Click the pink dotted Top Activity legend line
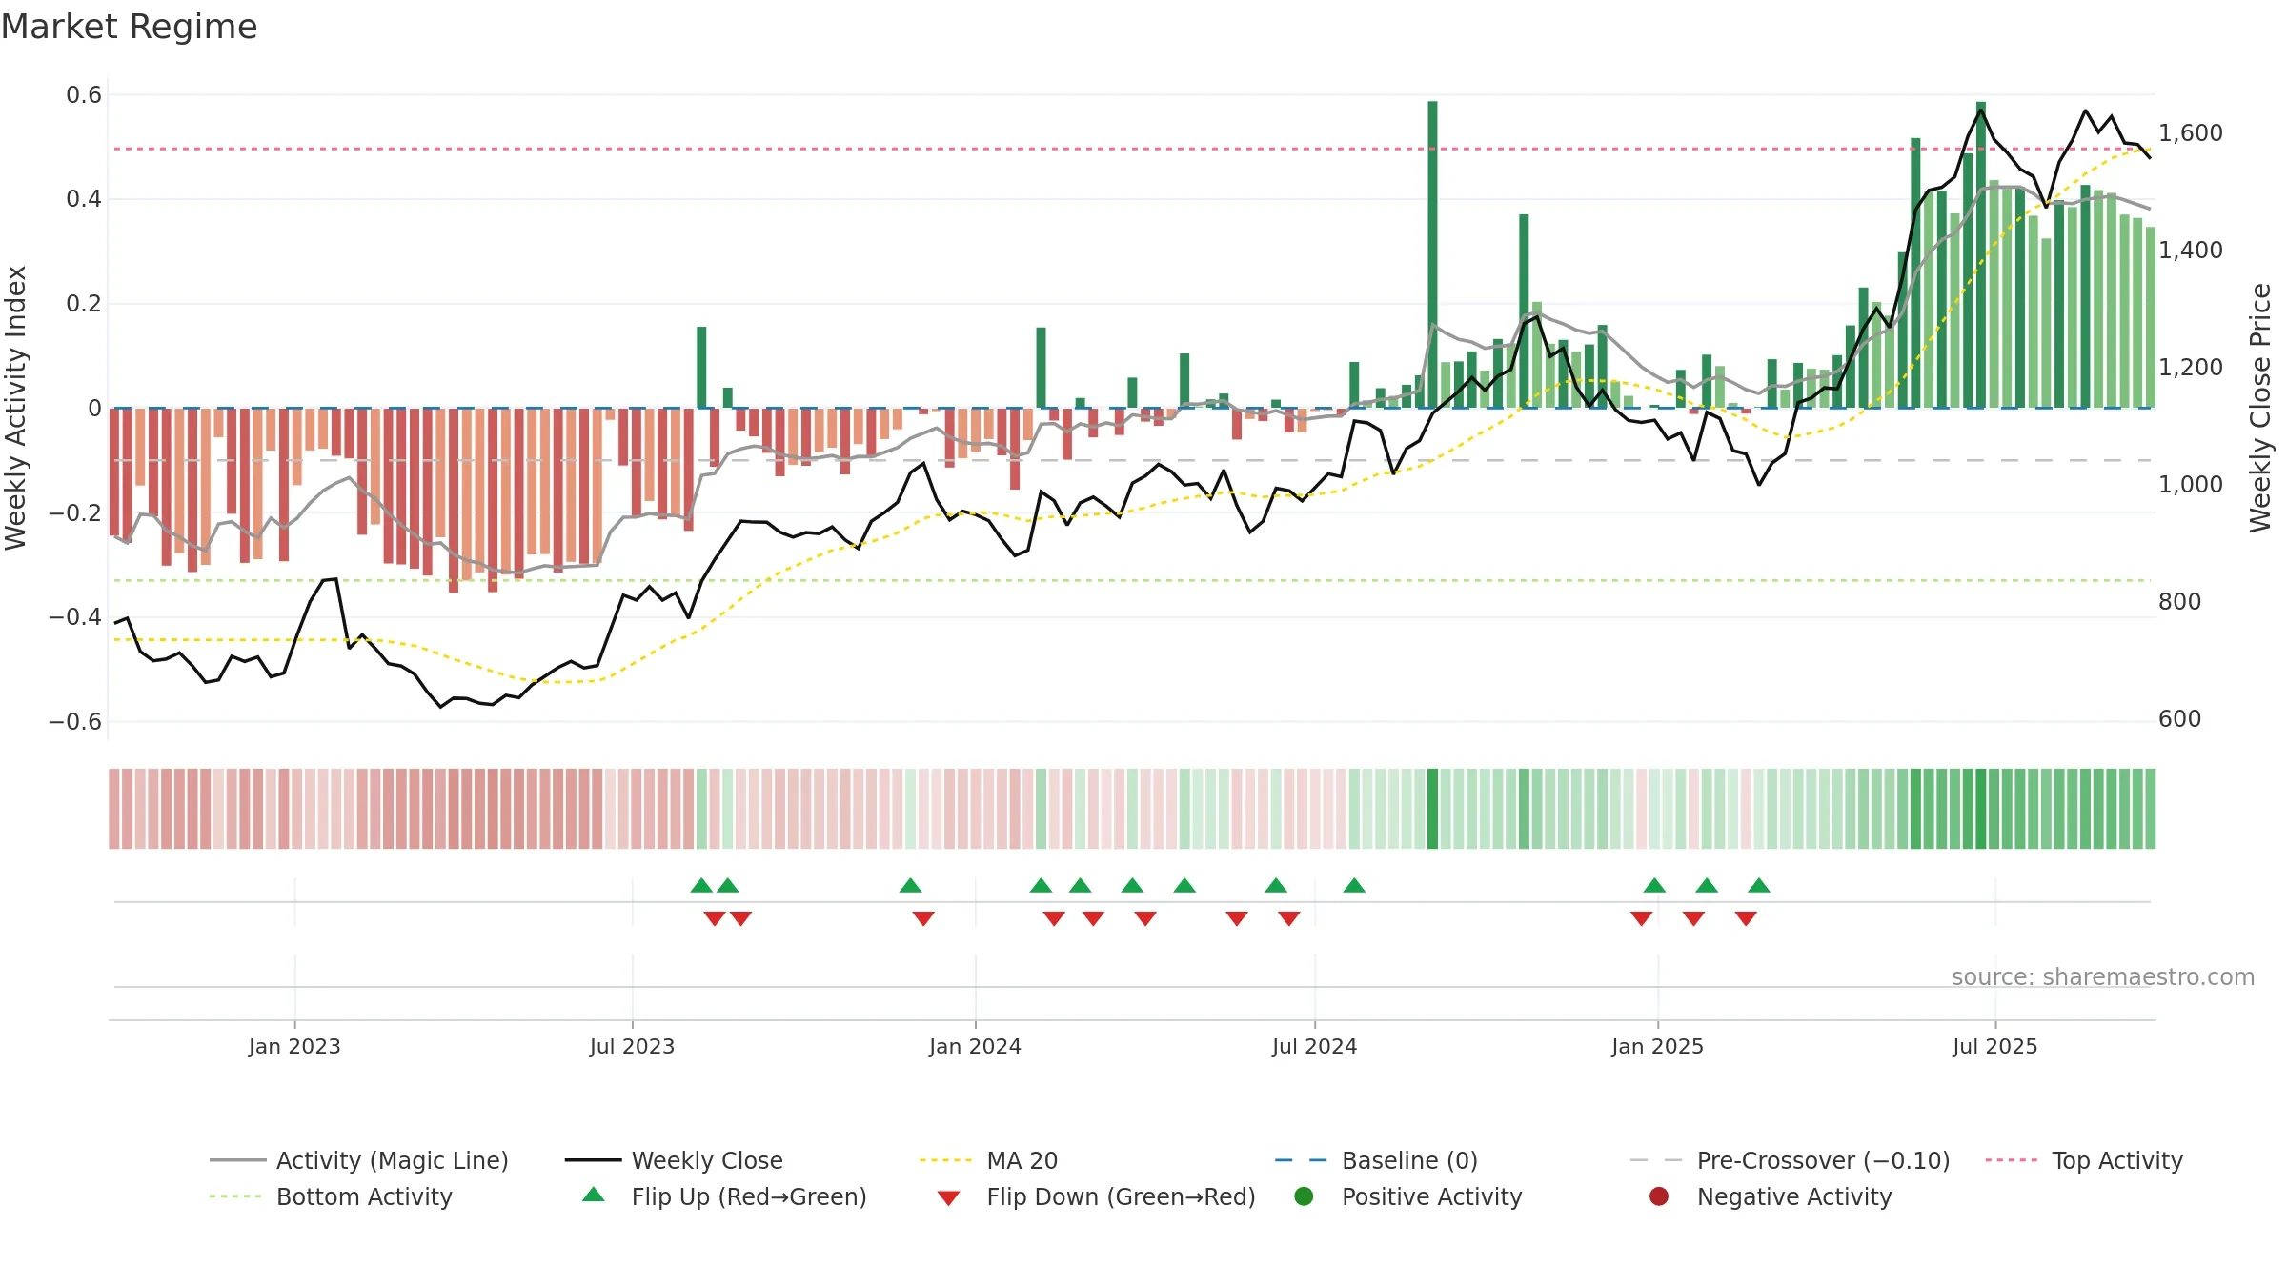Image resolution: width=2287 pixels, height=1286 pixels. [x=2014, y=1160]
